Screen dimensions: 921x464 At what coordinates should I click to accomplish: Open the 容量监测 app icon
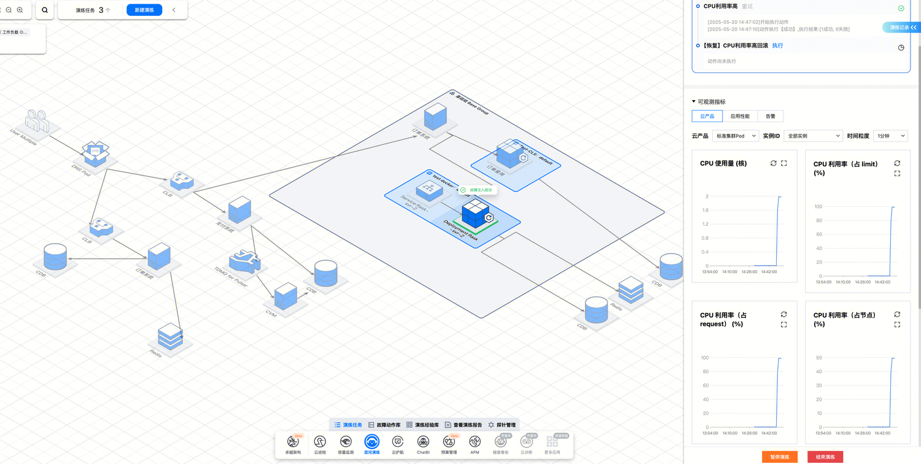(x=346, y=444)
